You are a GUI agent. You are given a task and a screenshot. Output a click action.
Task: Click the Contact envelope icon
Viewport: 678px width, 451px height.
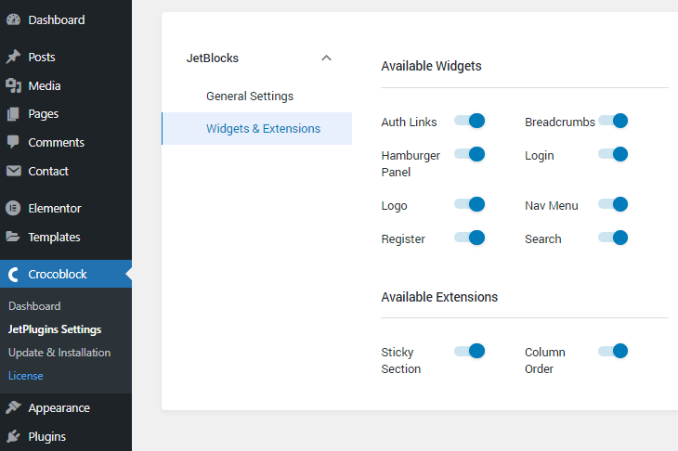point(13,171)
